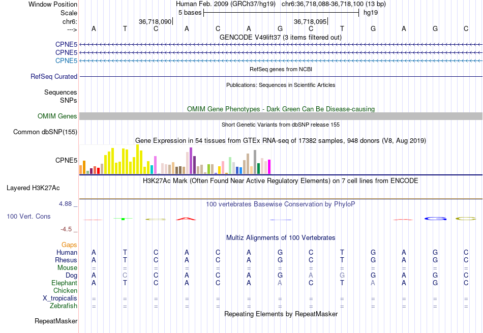Click the 4.88 PhyloP upper scale value
Screen dimensions: 483x333
click(x=65, y=204)
